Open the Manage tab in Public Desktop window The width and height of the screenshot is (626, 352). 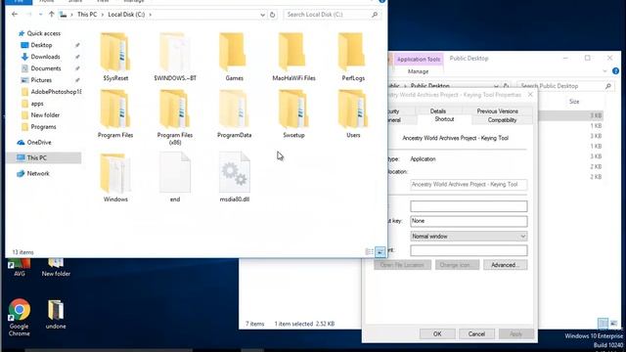tap(418, 71)
